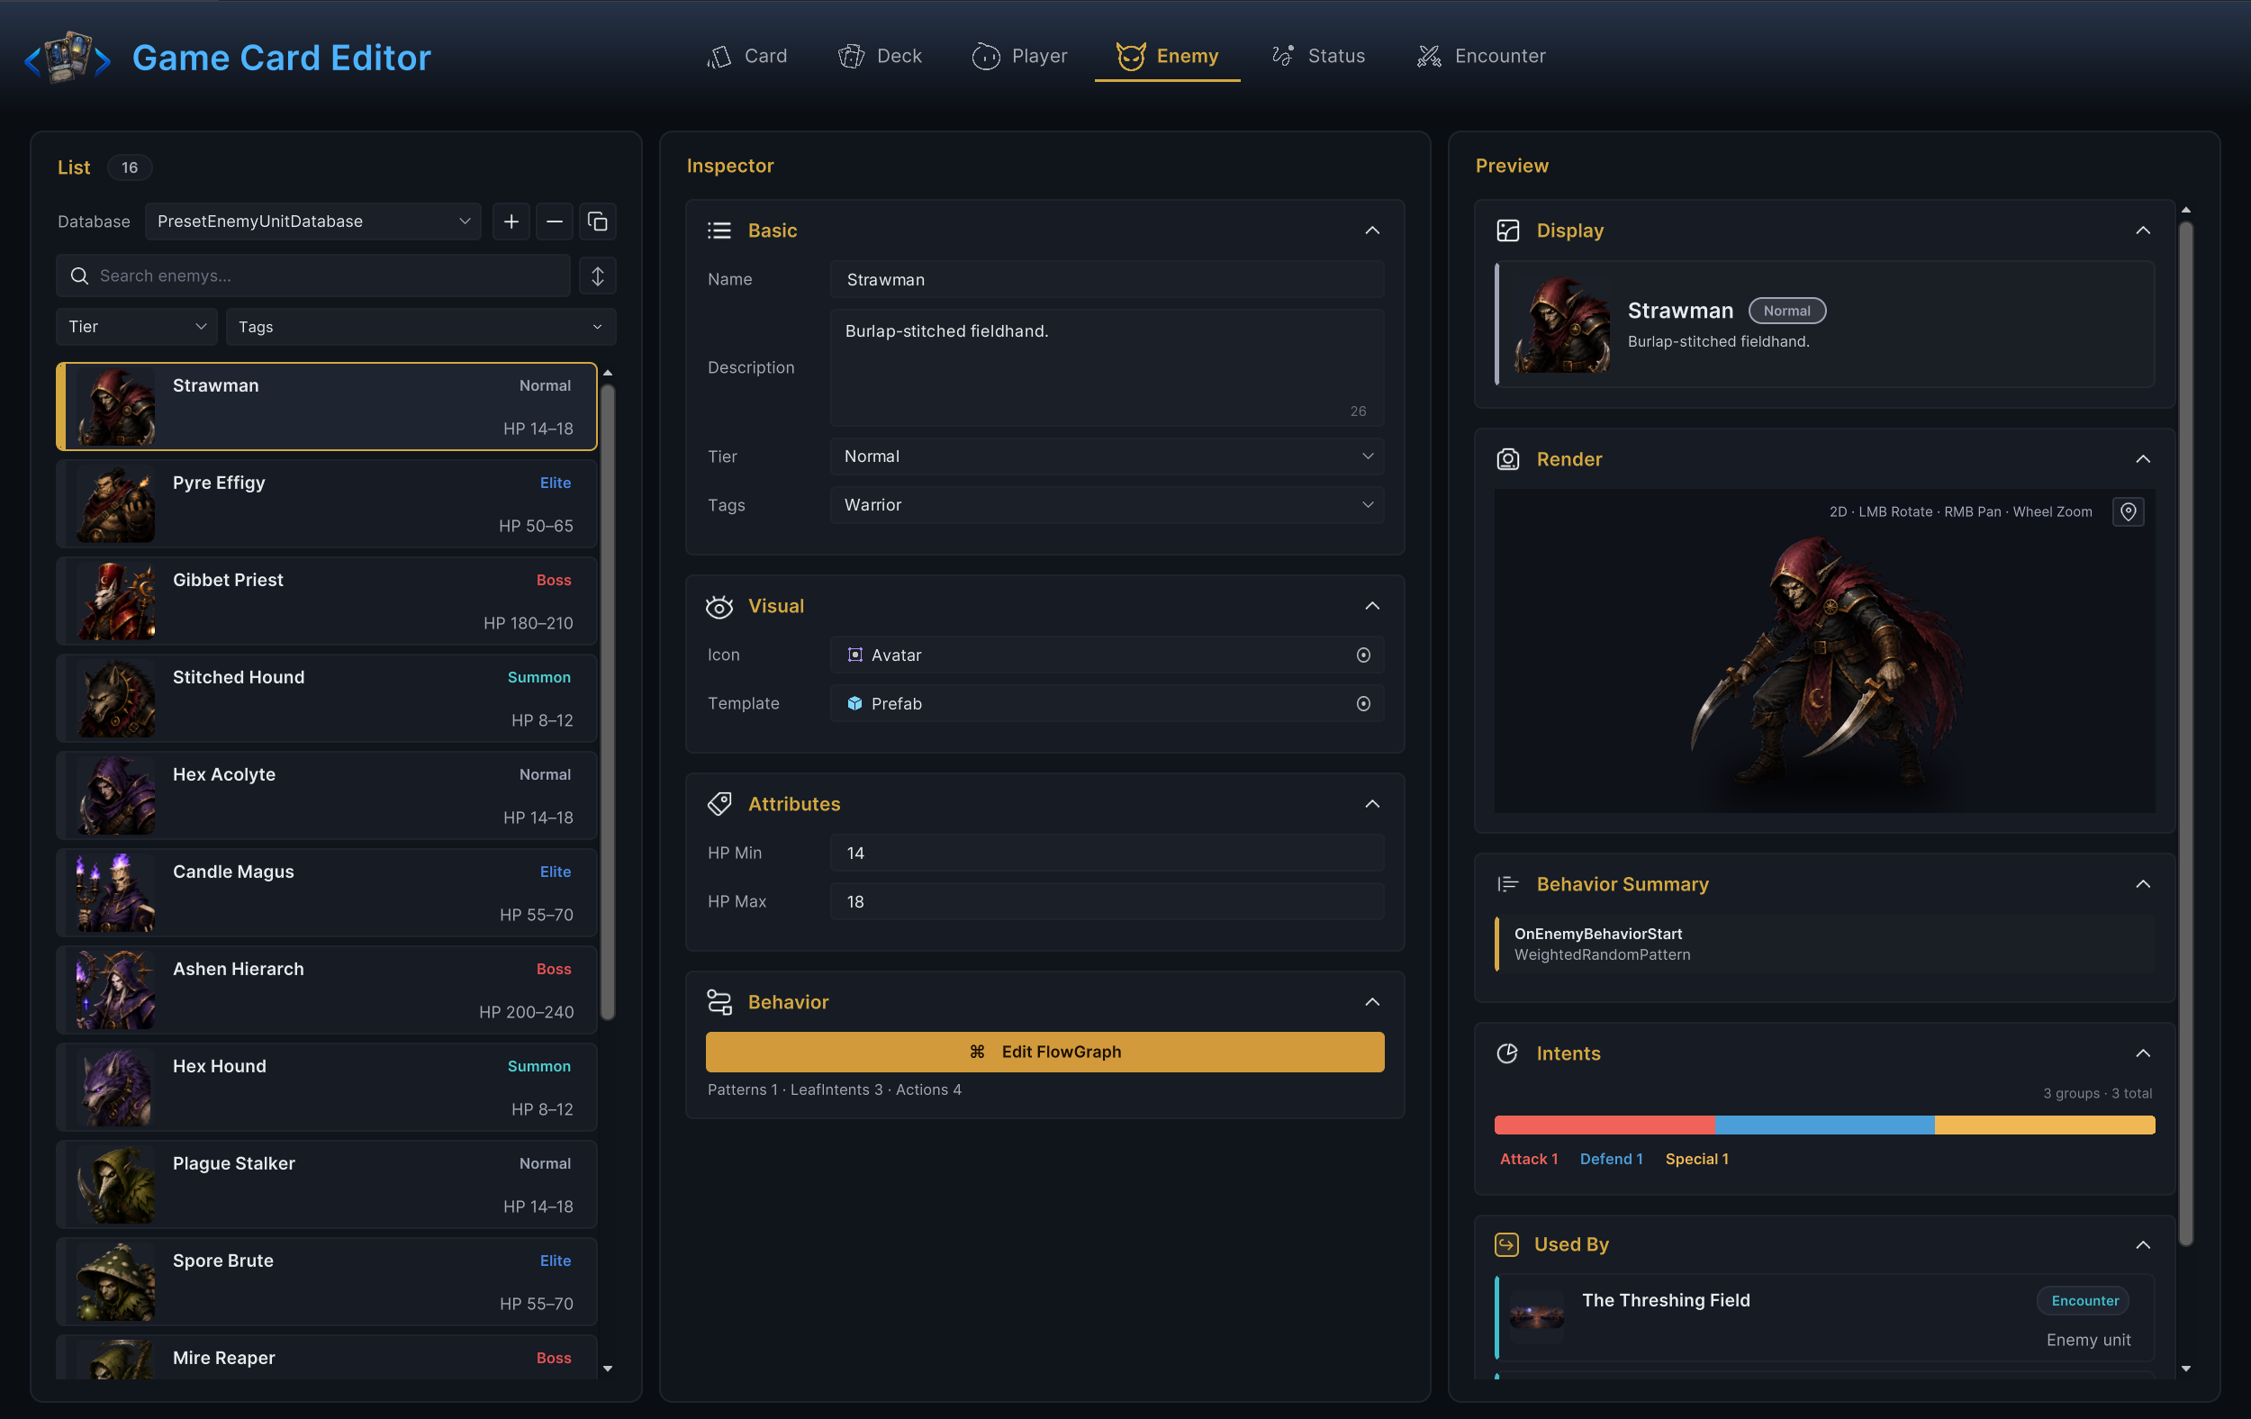This screenshot has height=1419, width=2251.
Task: Click the Visual section eye icon
Action: coord(719,606)
